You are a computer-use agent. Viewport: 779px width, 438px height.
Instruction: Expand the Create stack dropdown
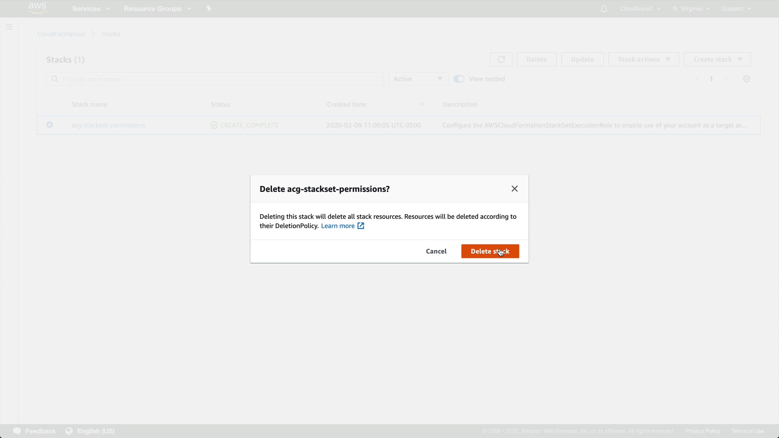[x=717, y=60]
